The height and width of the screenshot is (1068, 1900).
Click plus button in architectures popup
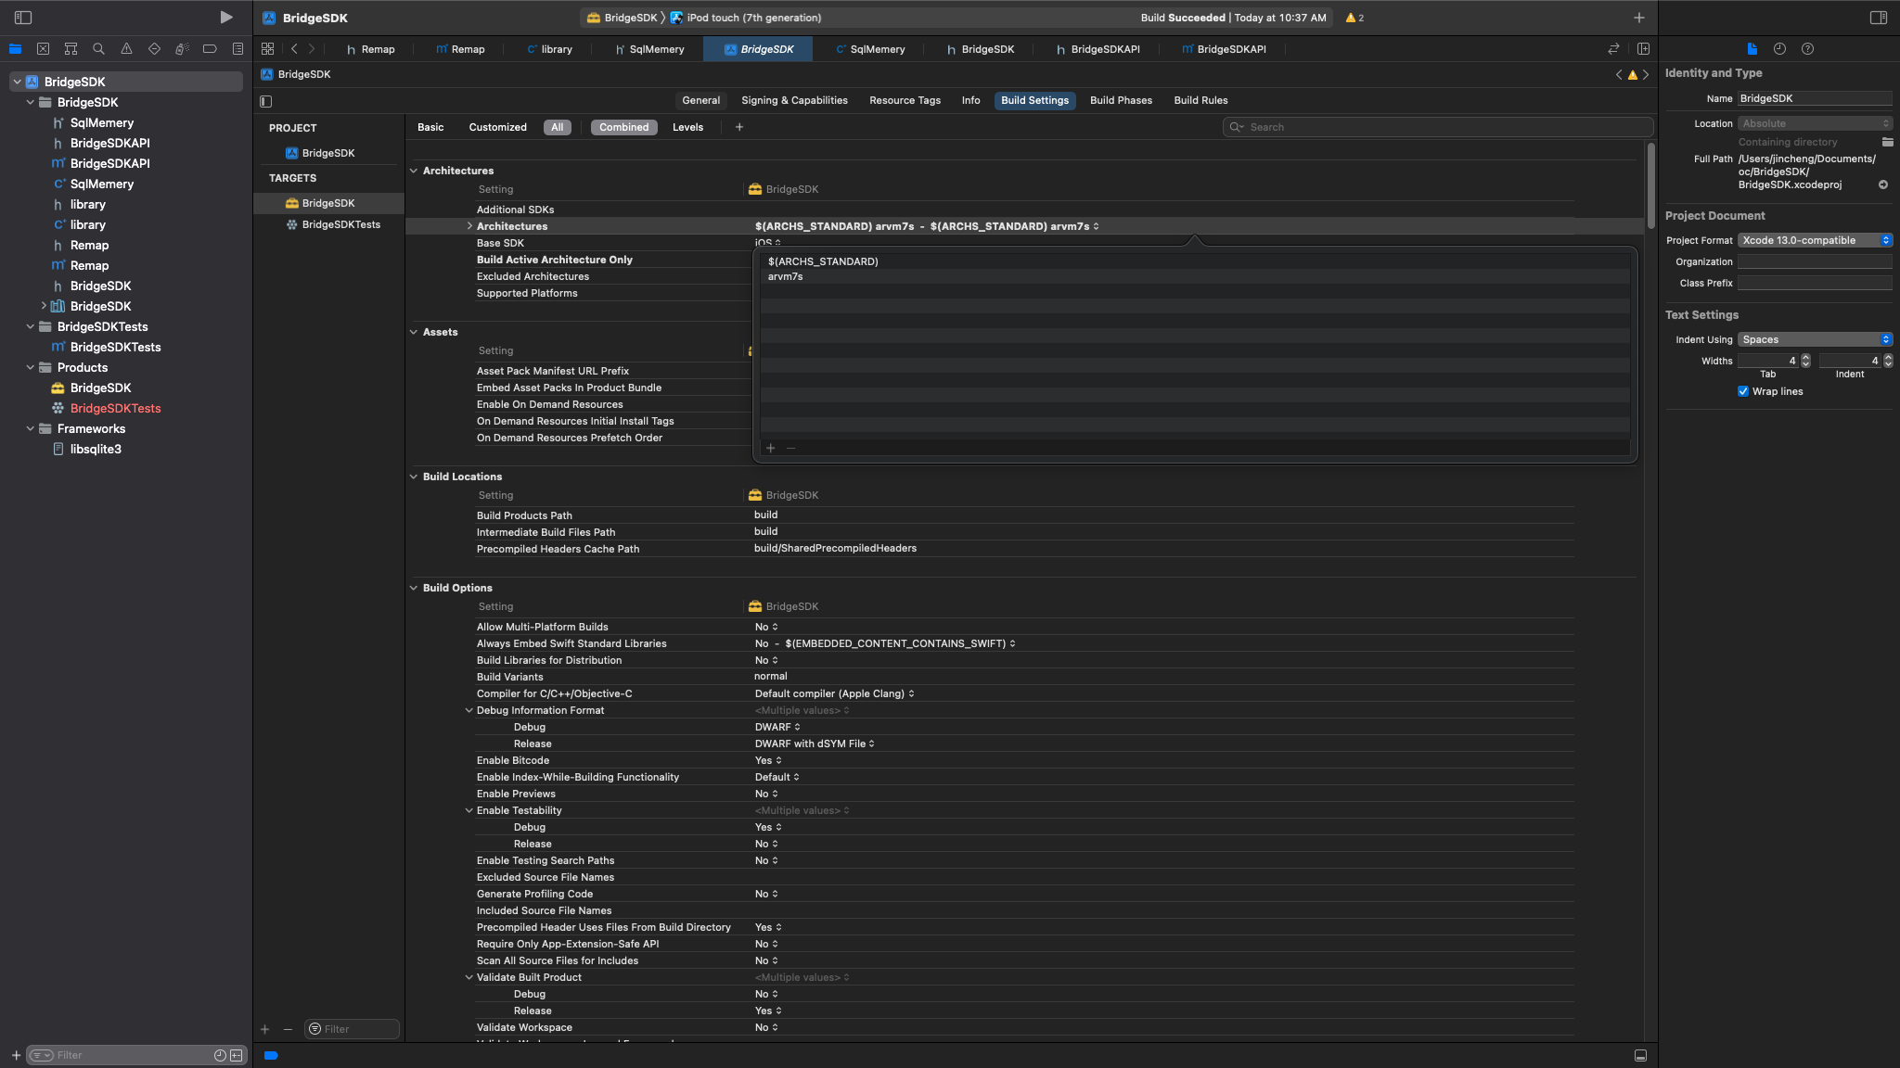770,448
